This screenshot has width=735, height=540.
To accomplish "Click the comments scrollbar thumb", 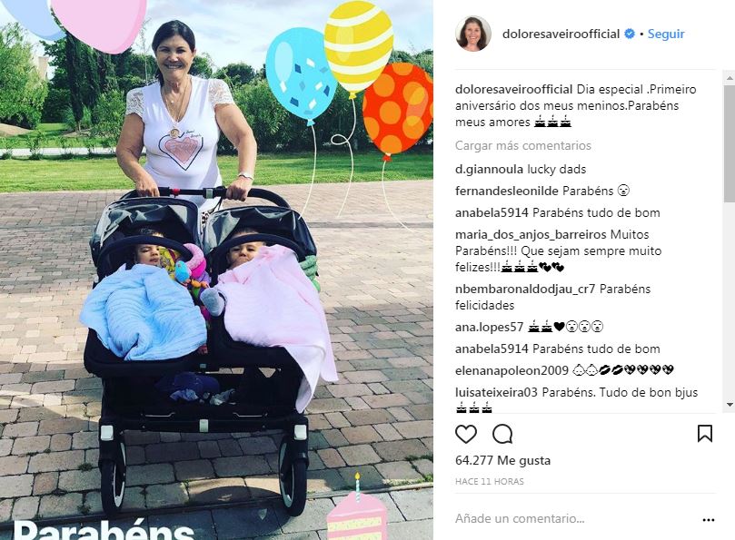I will pos(730,143).
